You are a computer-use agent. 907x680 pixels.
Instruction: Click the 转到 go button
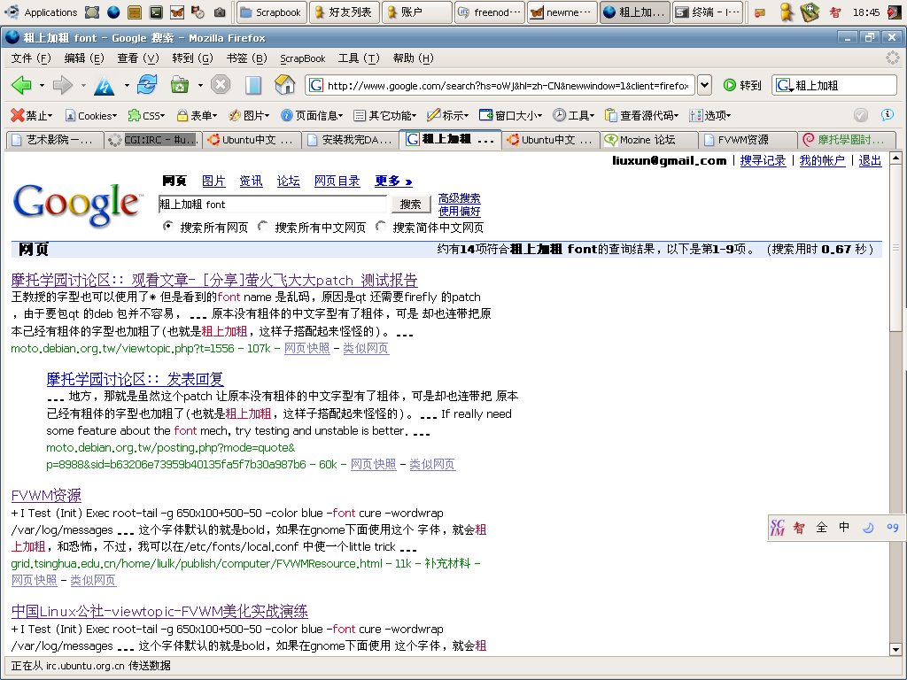point(743,86)
